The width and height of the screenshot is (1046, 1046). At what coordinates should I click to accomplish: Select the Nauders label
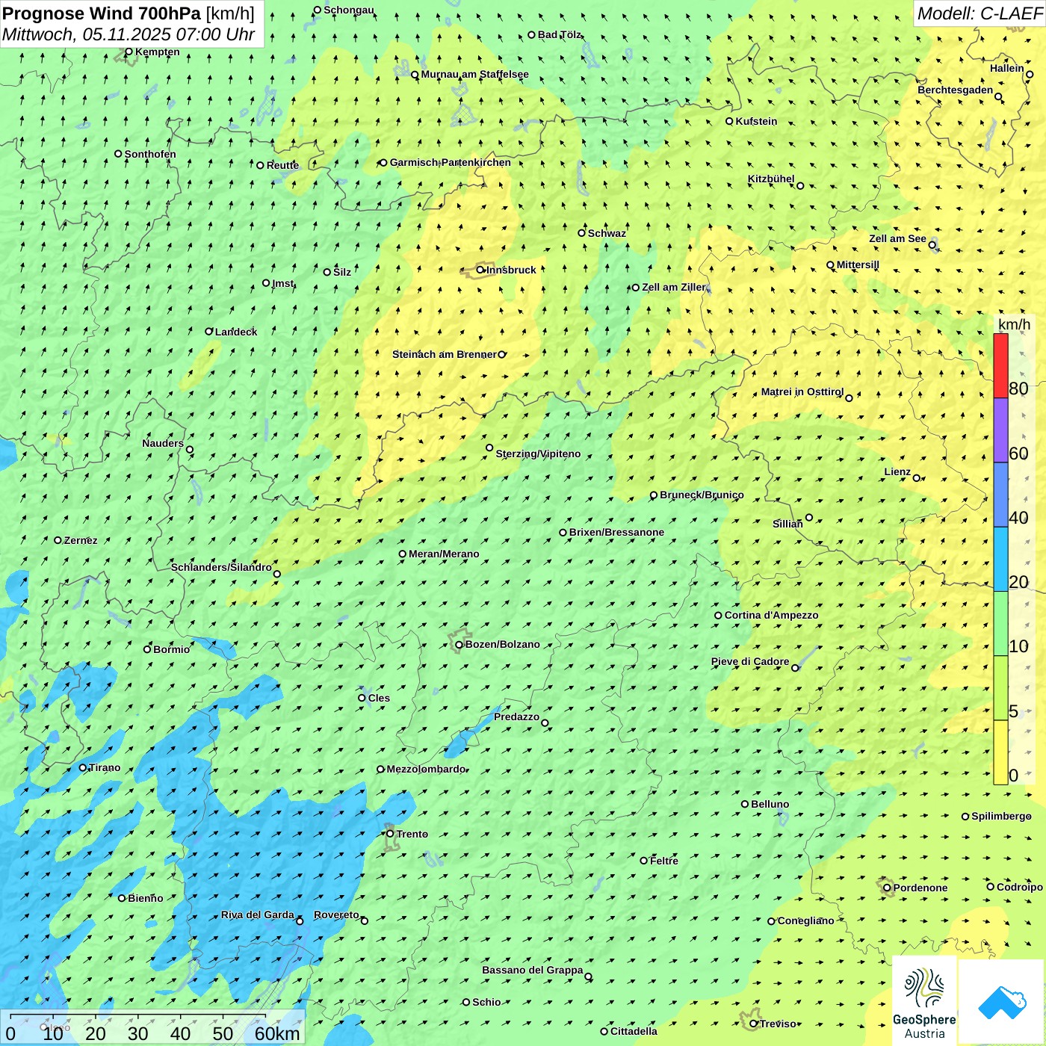point(163,444)
